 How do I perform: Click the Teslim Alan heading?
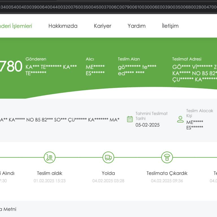(x=129, y=59)
